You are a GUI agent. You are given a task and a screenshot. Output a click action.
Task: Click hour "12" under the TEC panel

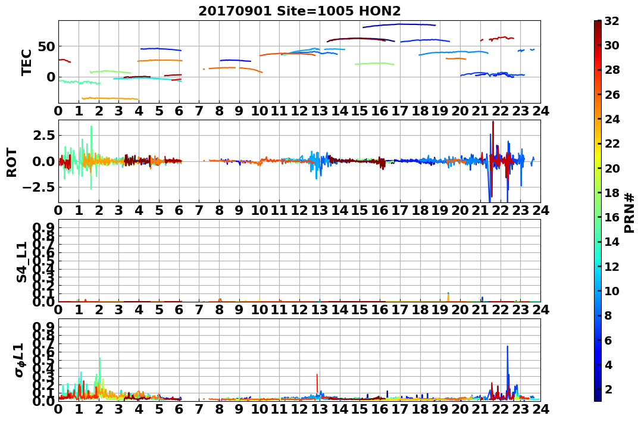[299, 111]
